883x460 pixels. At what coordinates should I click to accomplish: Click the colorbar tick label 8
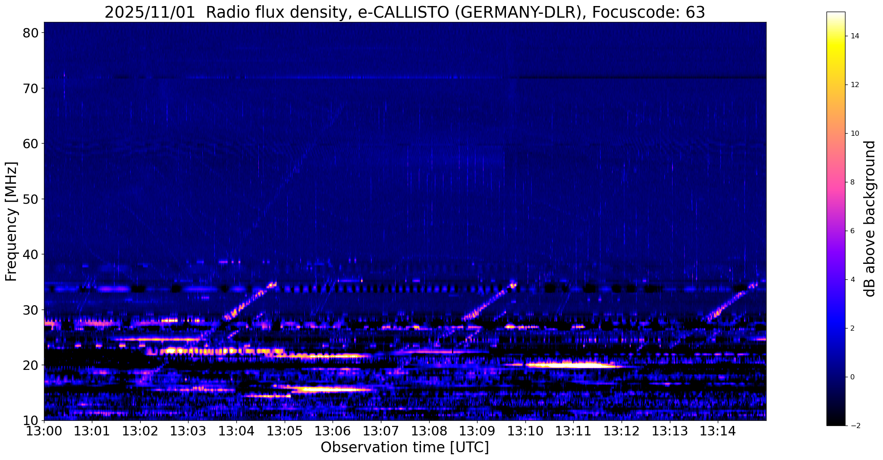(852, 182)
